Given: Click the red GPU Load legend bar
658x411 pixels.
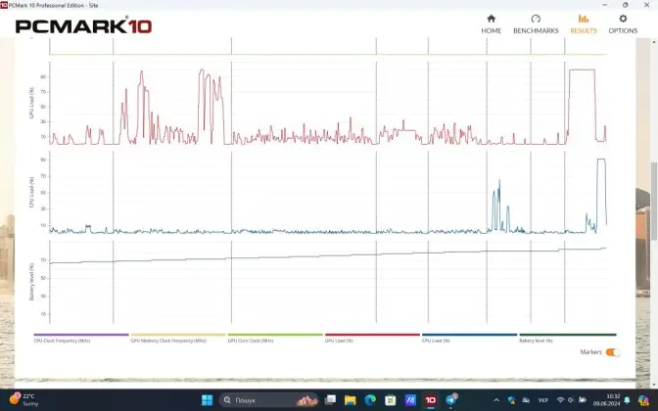Looking at the screenshot, I should click(x=372, y=335).
